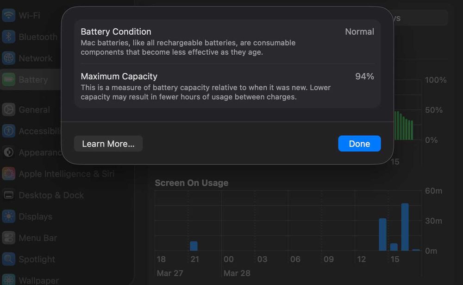The width and height of the screenshot is (463, 285).
Task: Click the Wi-Fi icon in sidebar
Action: tap(8, 15)
